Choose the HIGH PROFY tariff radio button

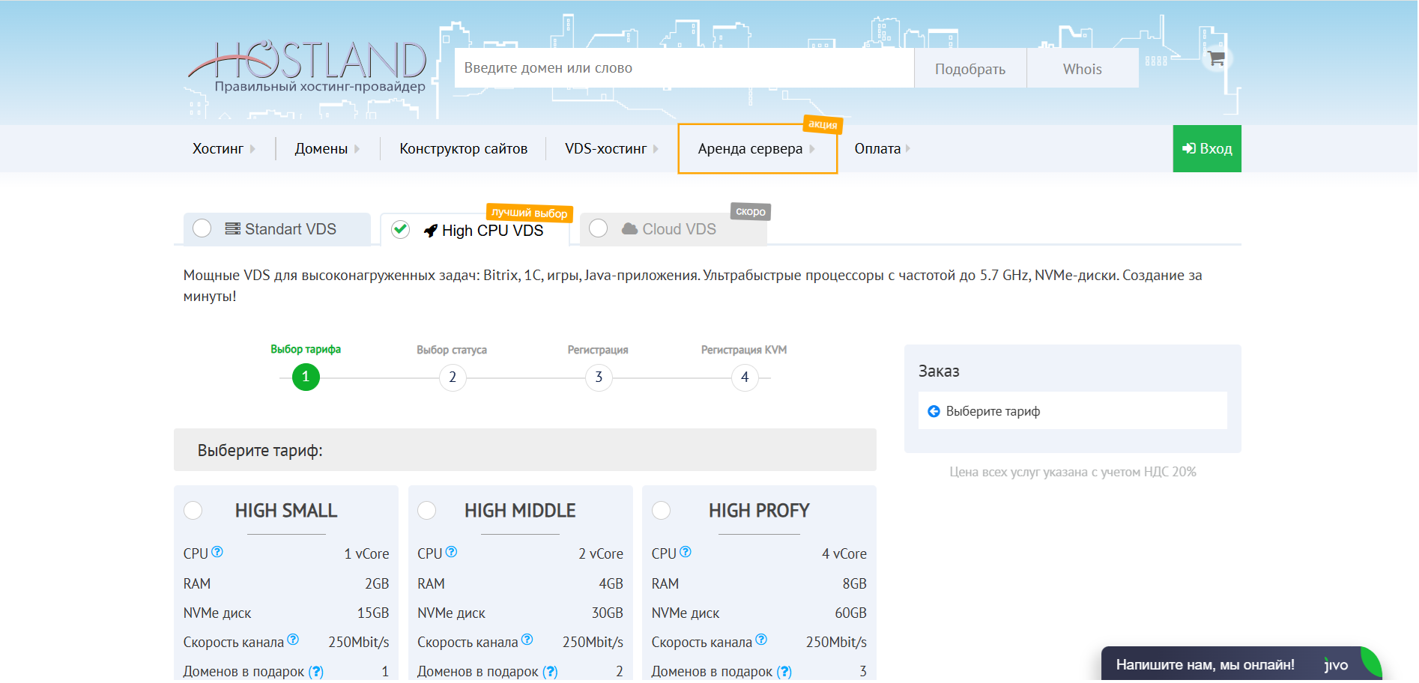662,511
